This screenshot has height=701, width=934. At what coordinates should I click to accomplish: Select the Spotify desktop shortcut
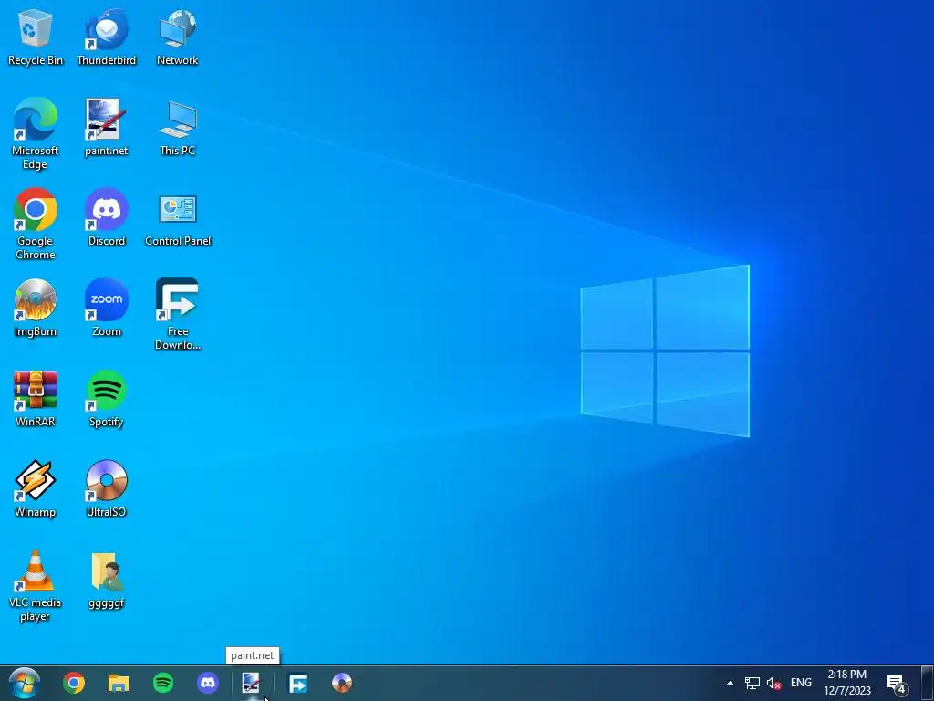tap(107, 399)
